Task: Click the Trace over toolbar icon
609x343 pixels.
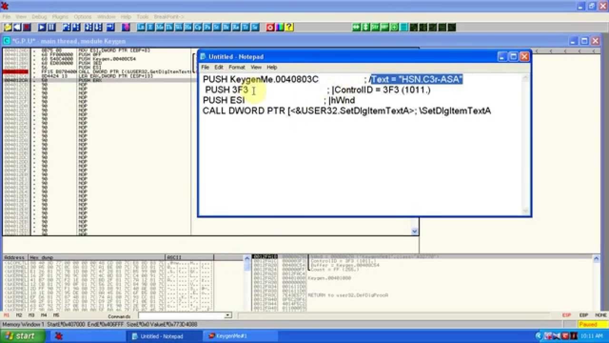Action: click(x=98, y=27)
